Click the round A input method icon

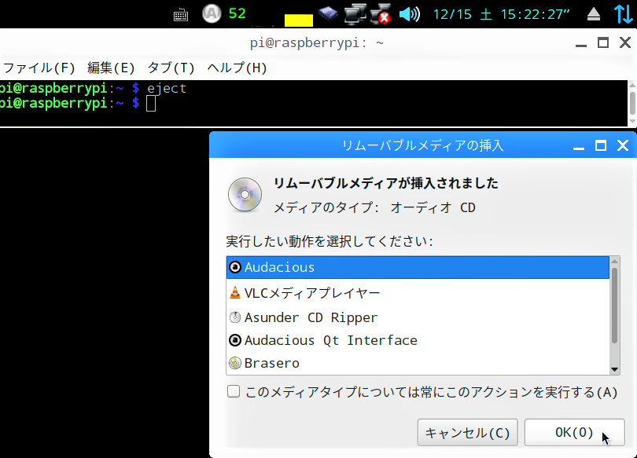[x=212, y=13]
